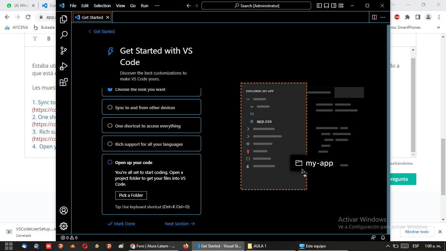
Task: Click the Pick a Folder button
Action: (131, 195)
